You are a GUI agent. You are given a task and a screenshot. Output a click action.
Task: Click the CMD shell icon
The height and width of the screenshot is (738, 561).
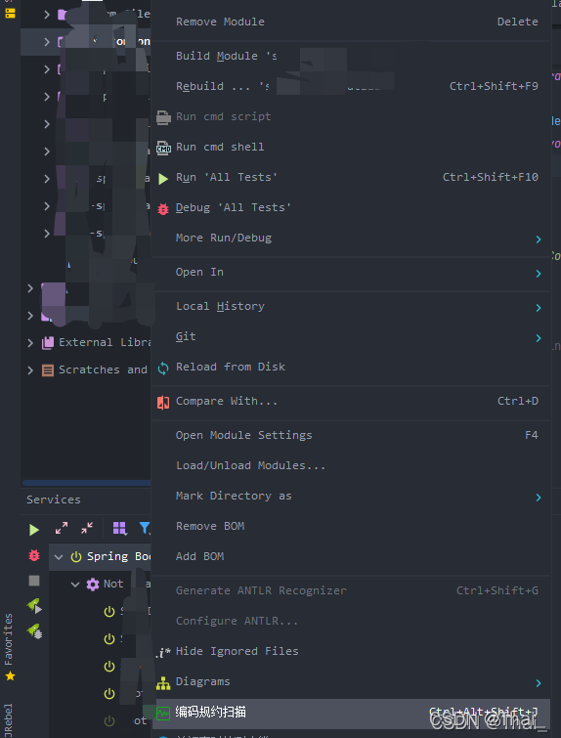click(x=163, y=148)
